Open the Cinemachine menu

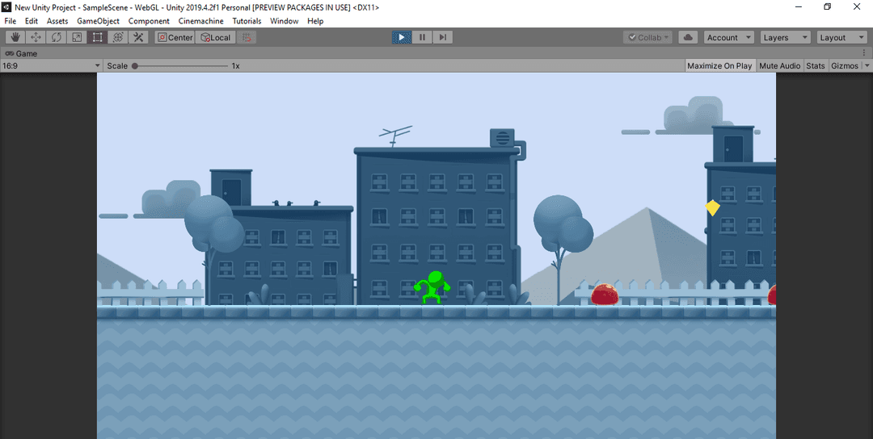coord(200,21)
